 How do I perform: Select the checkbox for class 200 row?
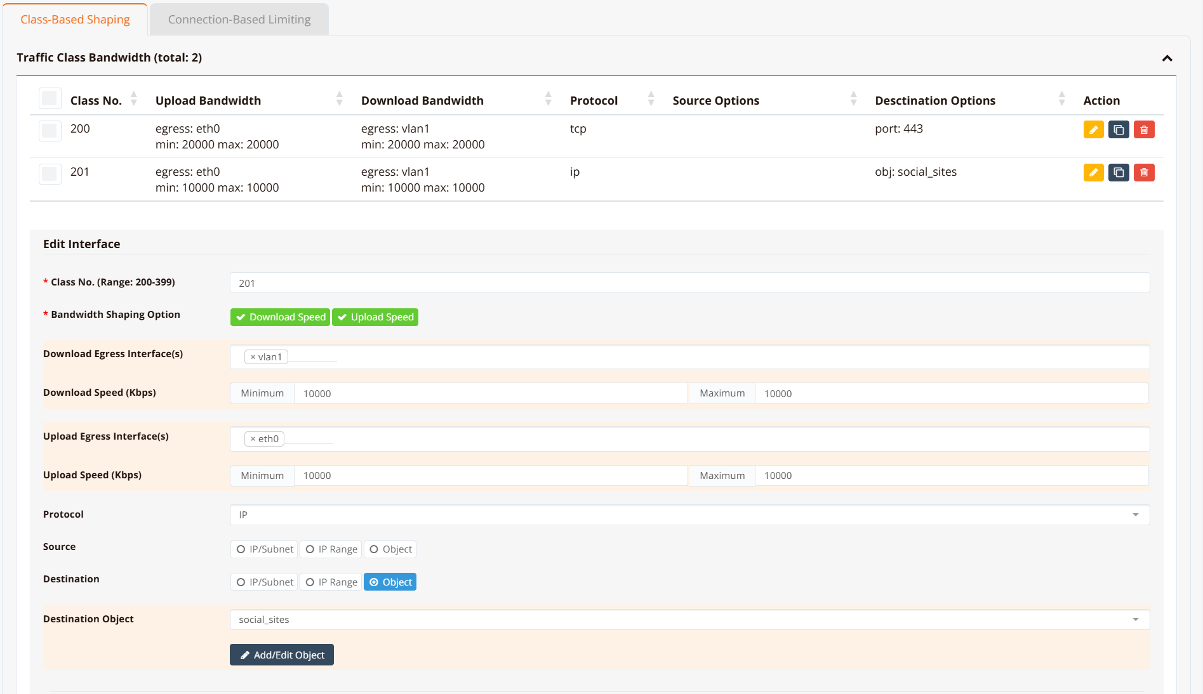coord(50,131)
